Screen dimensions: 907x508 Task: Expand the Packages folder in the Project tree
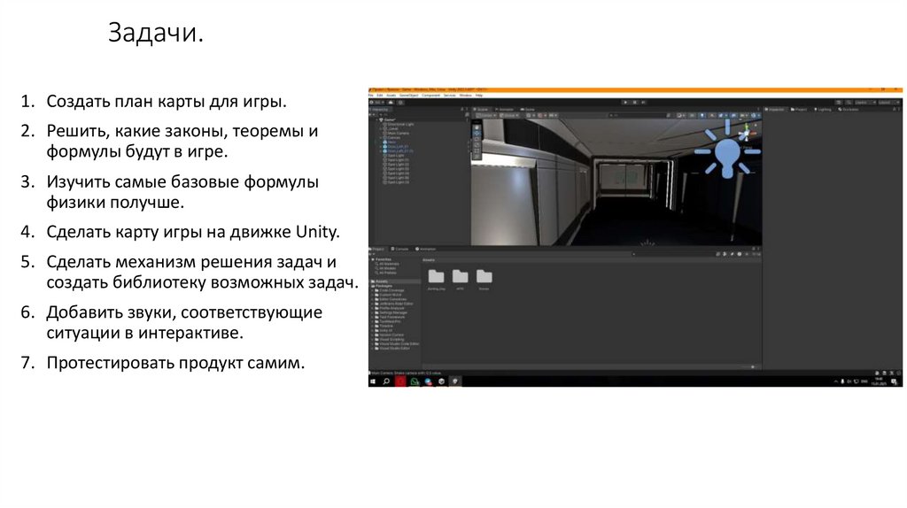coord(371,286)
